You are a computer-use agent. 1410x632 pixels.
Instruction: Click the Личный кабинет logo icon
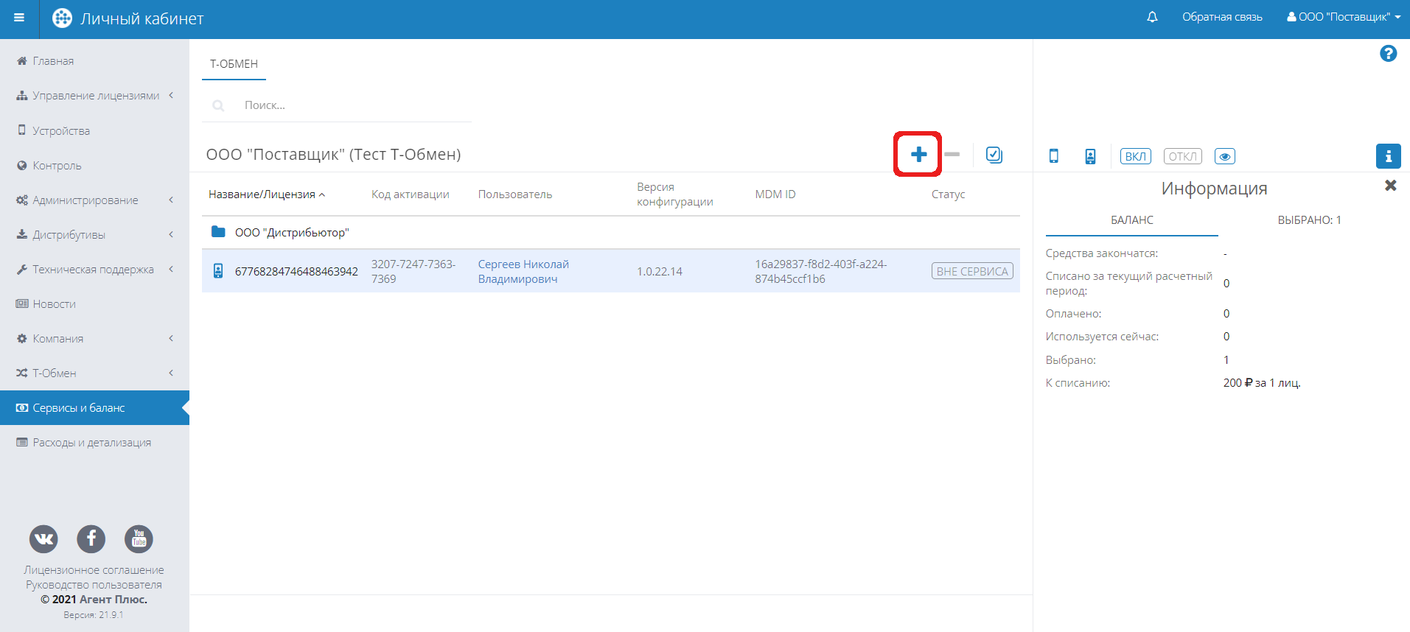[63, 18]
